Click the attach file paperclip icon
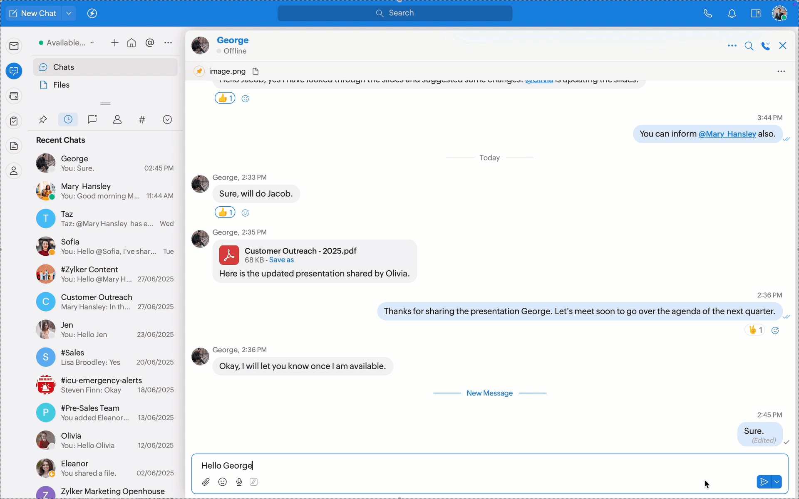This screenshot has height=499, width=799. [x=206, y=482]
